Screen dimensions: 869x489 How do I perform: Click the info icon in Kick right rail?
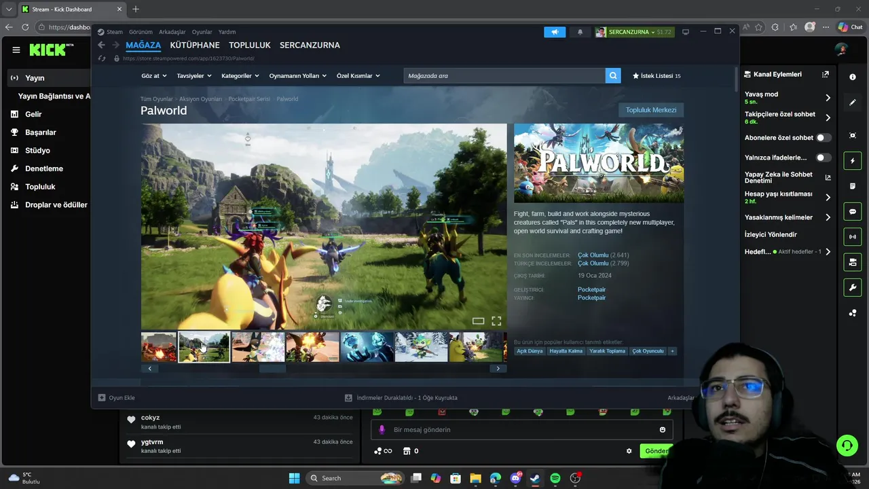(853, 77)
